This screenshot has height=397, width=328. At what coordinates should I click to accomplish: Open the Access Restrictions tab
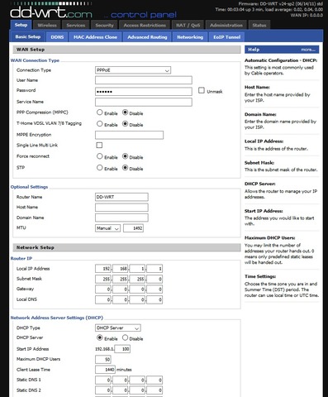[x=145, y=25]
